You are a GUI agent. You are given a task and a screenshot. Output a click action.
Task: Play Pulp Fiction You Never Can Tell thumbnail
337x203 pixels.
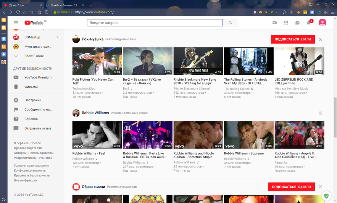pyautogui.click(x=97, y=61)
